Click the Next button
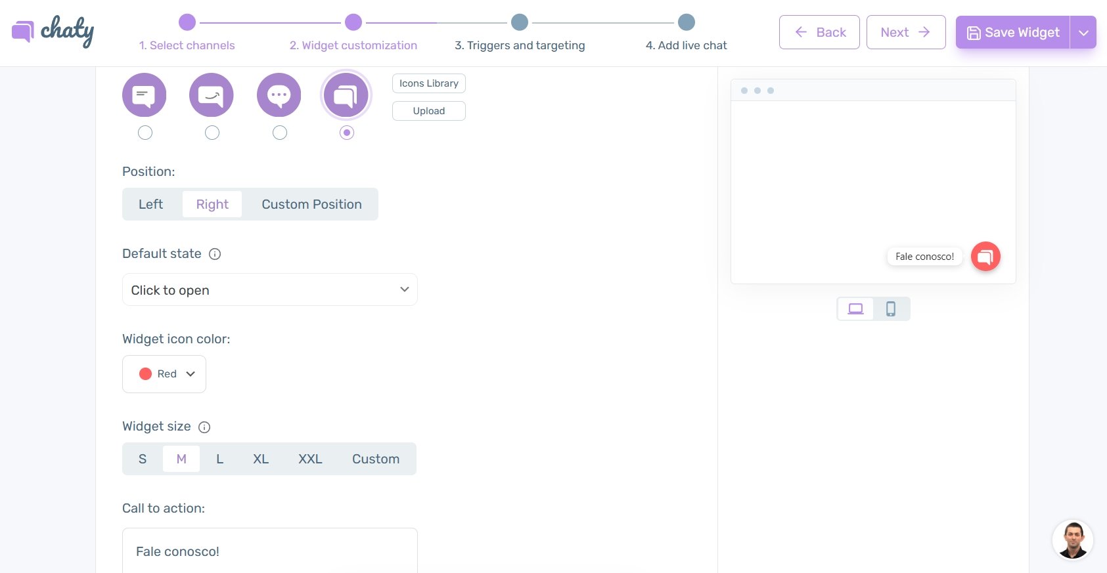This screenshot has width=1107, height=573. (905, 32)
